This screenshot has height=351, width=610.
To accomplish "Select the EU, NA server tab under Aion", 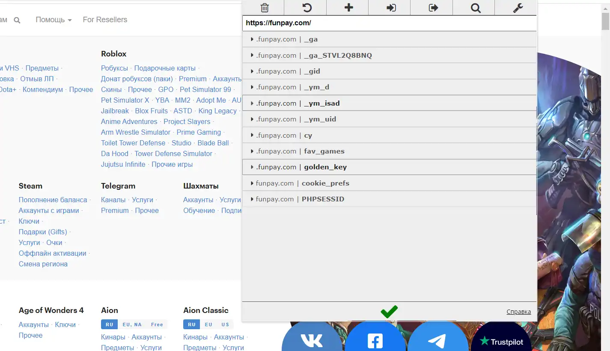I will click(x=132, y=324).
